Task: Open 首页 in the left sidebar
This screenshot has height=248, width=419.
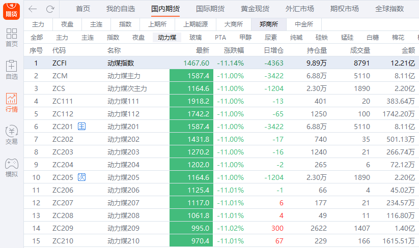Action: pyautogui.click(x=11, y=38)
